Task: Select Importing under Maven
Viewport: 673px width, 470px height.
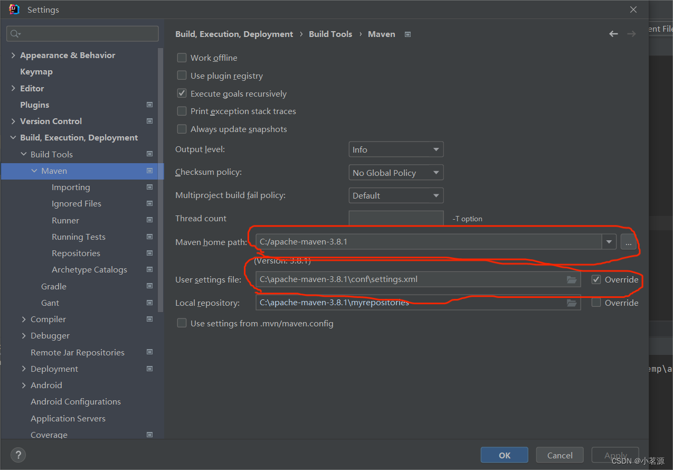Action: [71, 187]
